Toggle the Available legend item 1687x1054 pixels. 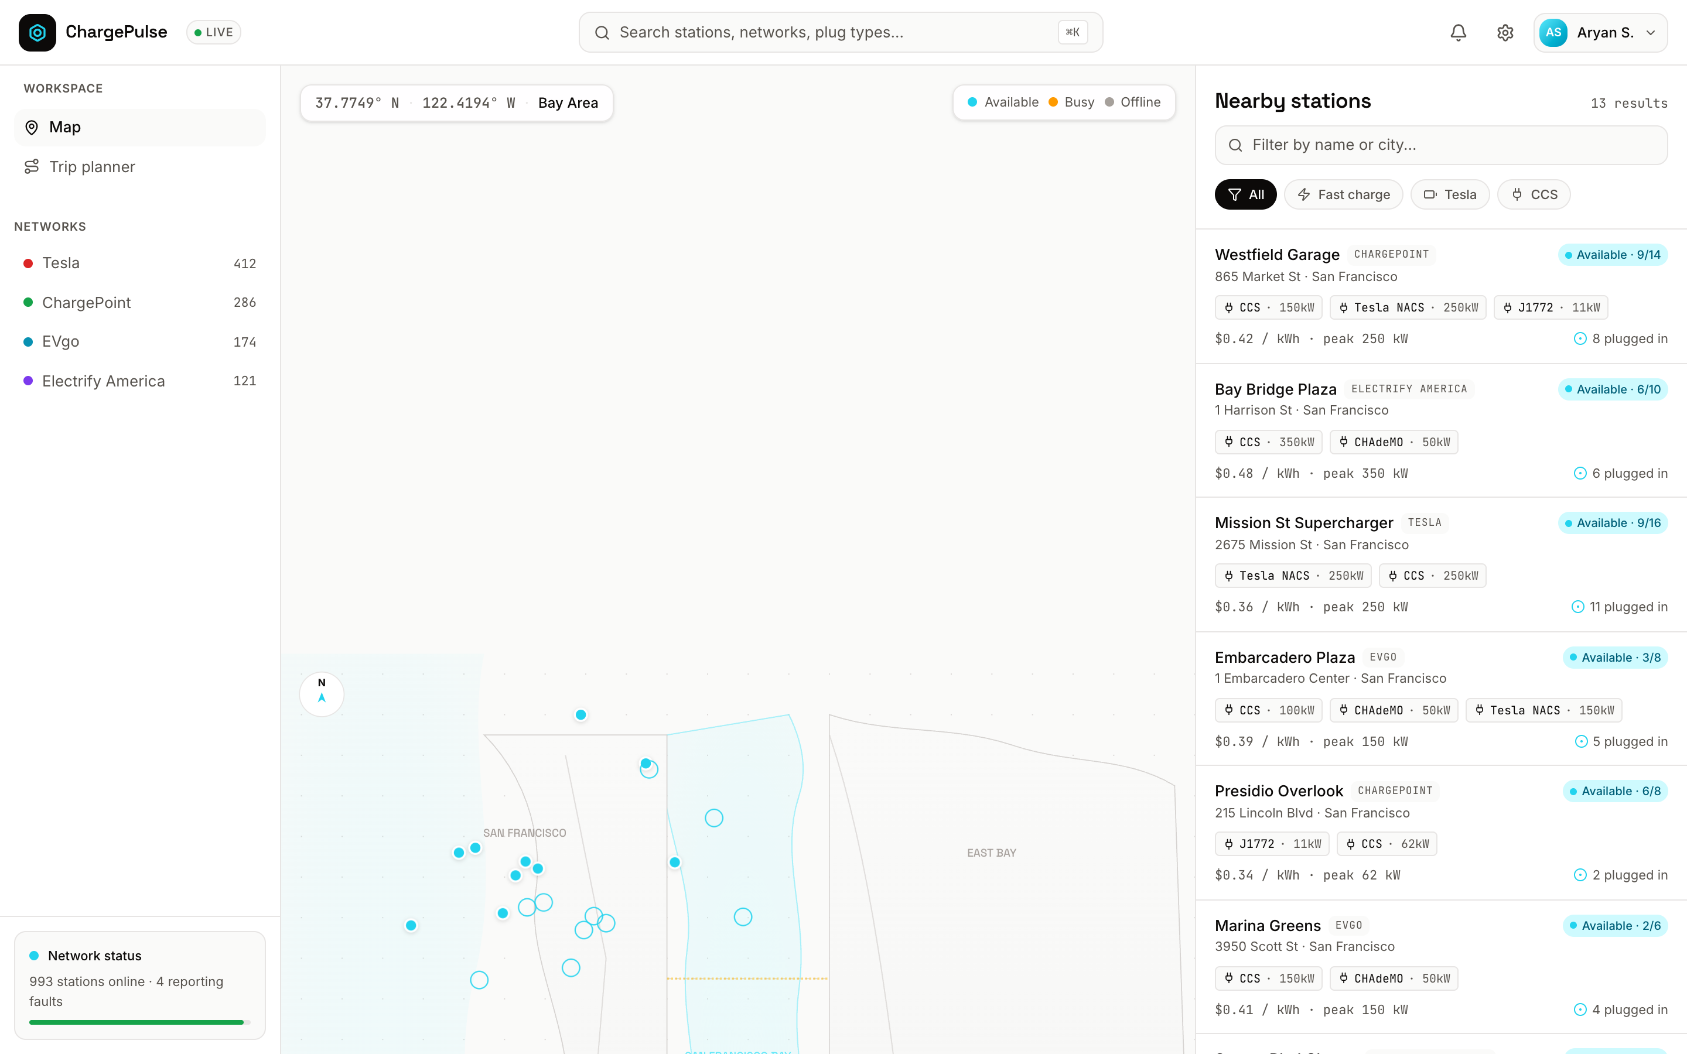(x=1002, y=102)
